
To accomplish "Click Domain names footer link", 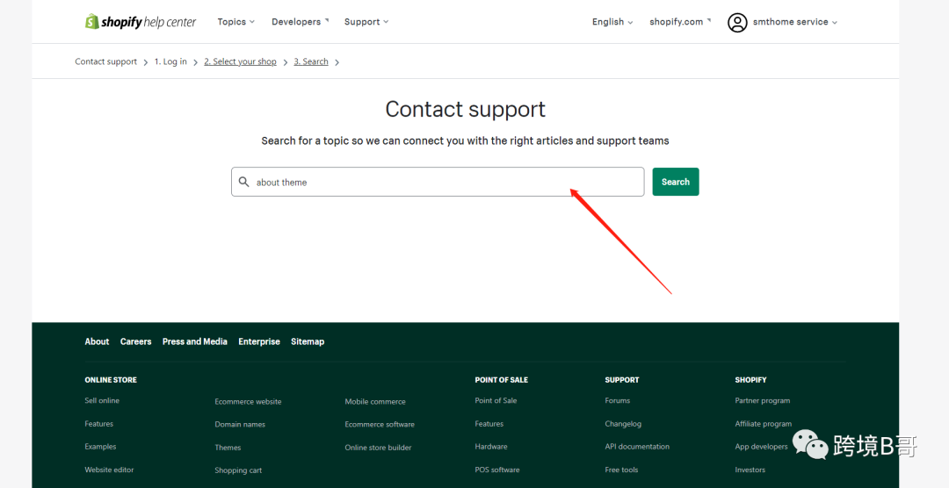I will click(x=240, y=425).
